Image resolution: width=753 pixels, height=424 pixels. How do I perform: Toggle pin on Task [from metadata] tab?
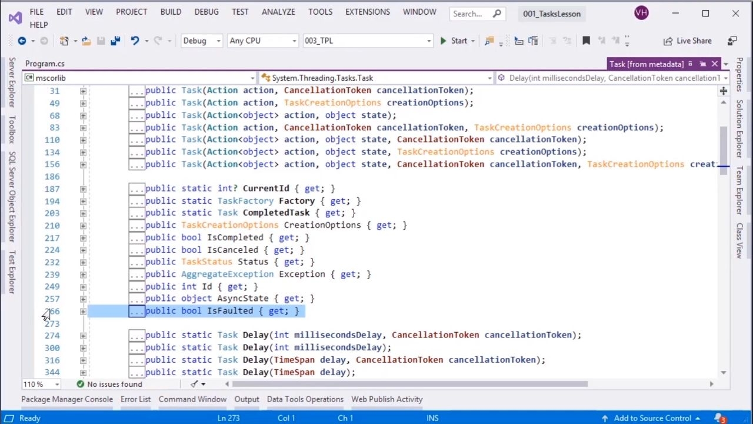[x=702, y=64]
